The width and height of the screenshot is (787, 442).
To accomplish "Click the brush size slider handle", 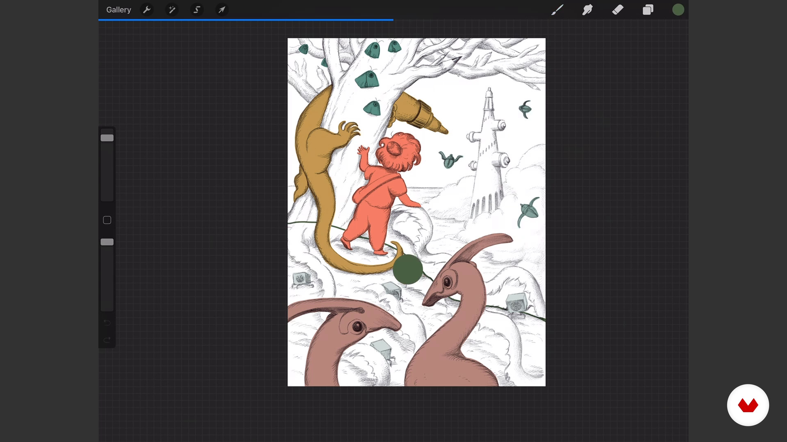I will 107,138.
